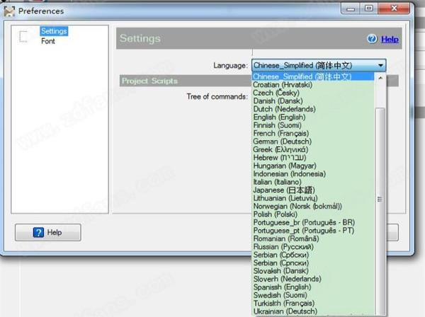
Task: Select German (Deutsch) language option
Action: click(x=282, y=141)
